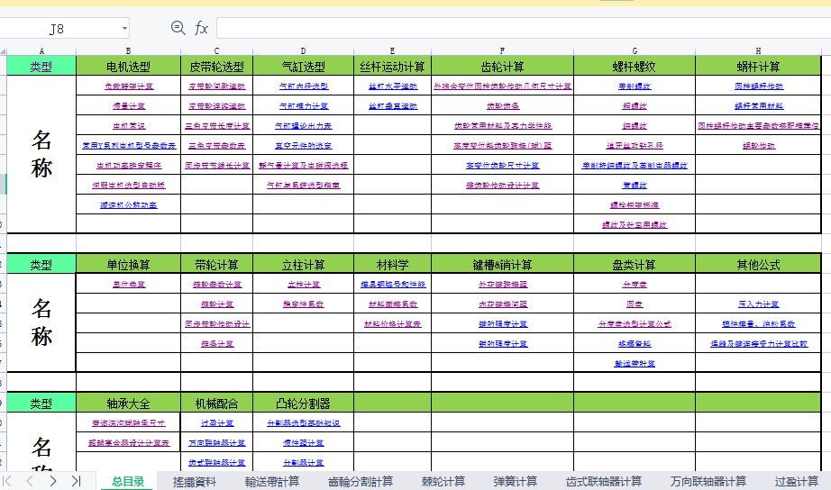Open the 輸送帶計算 sheet tab
Screen dimensions: 831x490
click(x=272, y=481)
